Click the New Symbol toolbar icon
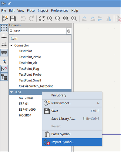Viewport: 121px width, 152px height. click(x=5, y=19)
